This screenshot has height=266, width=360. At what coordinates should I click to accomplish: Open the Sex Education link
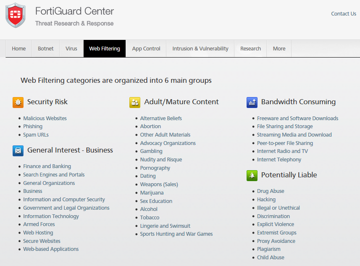(x=156, y=201)
